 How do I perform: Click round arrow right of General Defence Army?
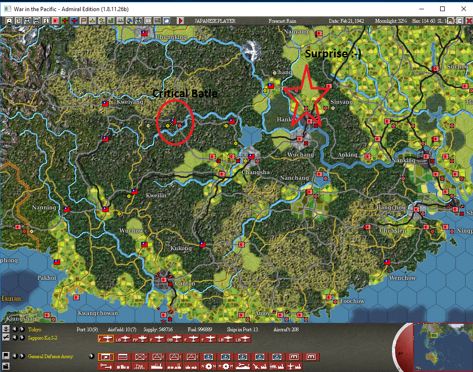tap(92, 356)
